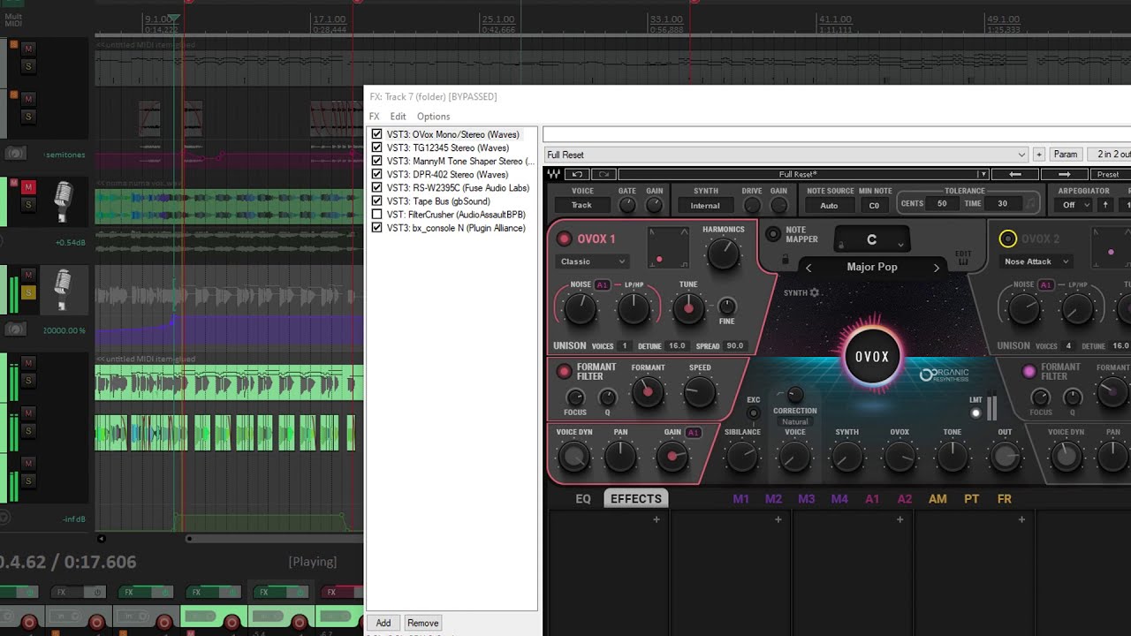Add an effect in the fourth effects slot
The width and height of the screenshot is (1131, 636).
[1022, 520]
